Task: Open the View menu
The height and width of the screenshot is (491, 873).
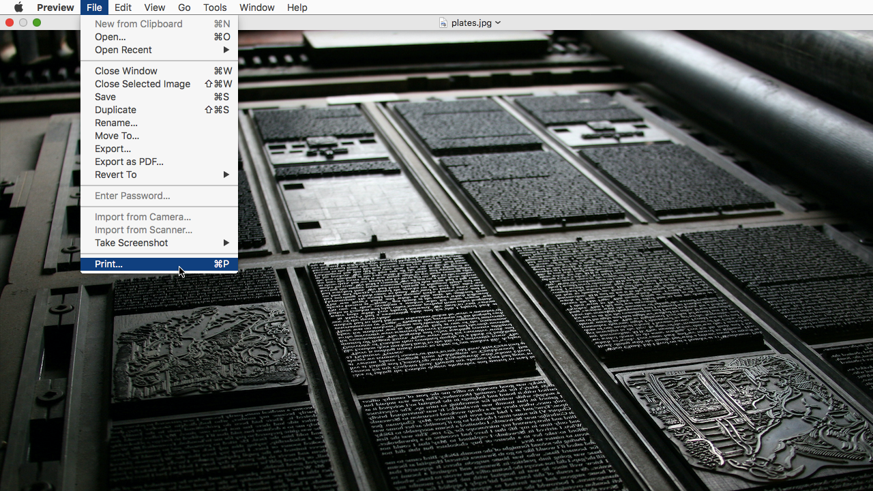Action: [x=155, y=8]
